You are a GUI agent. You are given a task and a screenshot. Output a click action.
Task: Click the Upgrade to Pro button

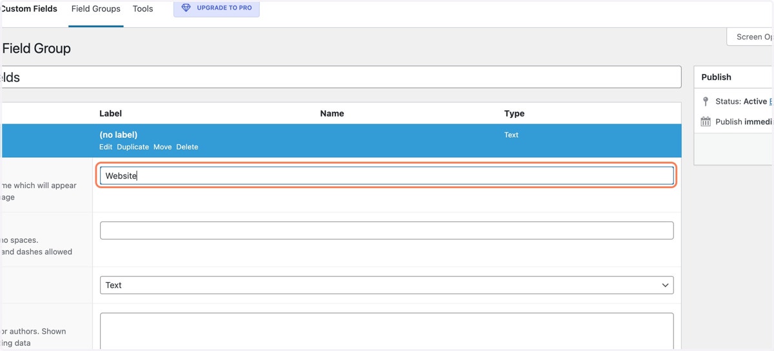click(x=217, y=8)
